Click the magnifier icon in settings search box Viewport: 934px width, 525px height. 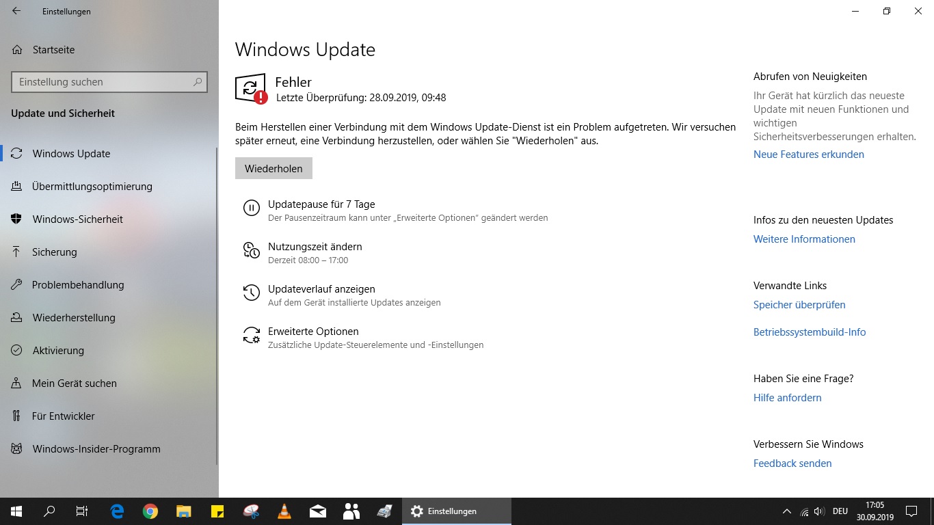198,82
